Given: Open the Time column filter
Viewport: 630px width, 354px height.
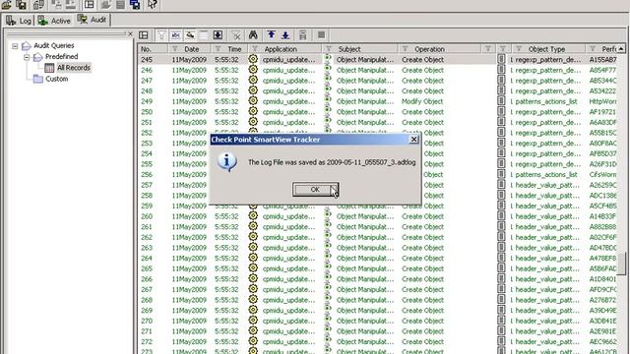Looking at the screenshot, I should pos(218,49).
